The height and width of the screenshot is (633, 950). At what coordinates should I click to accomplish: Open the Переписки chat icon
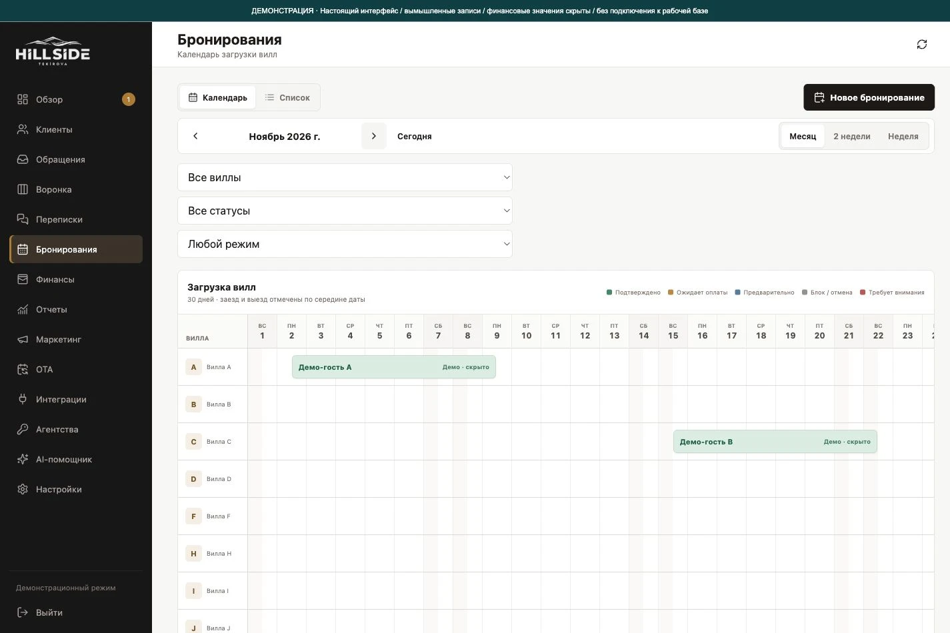pyautogui.click(x=23, y=219)
